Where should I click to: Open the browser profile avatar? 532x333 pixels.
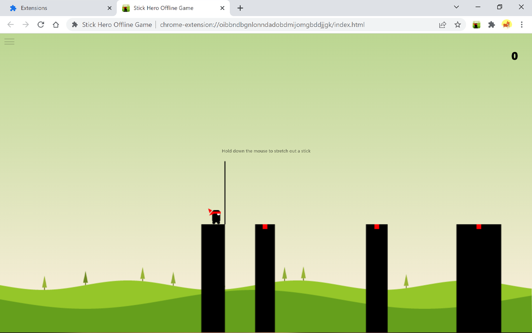coord(507,25)
